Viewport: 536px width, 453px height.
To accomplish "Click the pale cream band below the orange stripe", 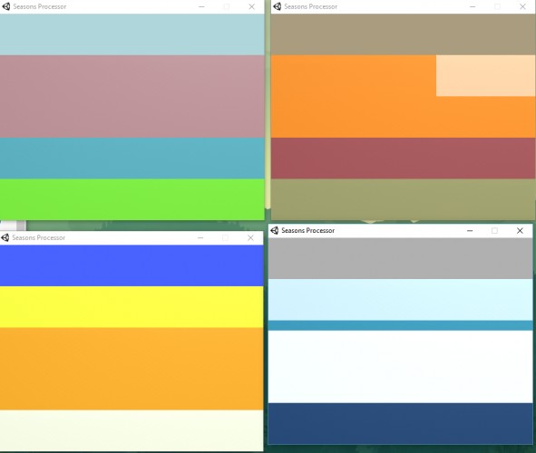I will pos(132,430).
